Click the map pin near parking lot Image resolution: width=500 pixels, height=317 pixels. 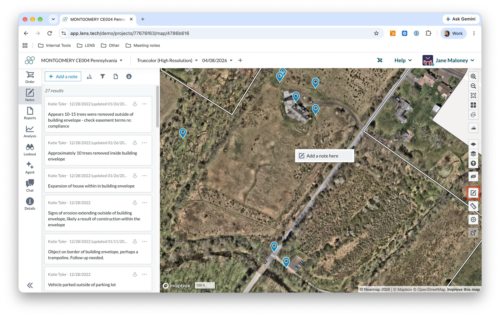point(286,262)
